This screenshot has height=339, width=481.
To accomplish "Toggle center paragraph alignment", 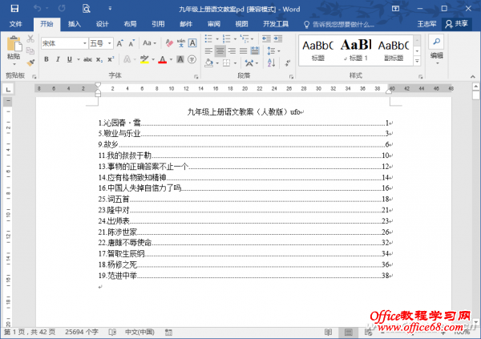I will tap(220, 51).
